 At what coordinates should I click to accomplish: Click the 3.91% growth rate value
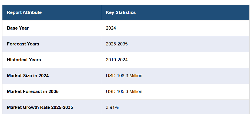pos(112,107)
